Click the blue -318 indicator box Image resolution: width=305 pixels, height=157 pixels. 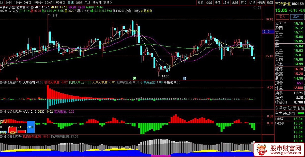pyautogui.click(x=30, y=127)
